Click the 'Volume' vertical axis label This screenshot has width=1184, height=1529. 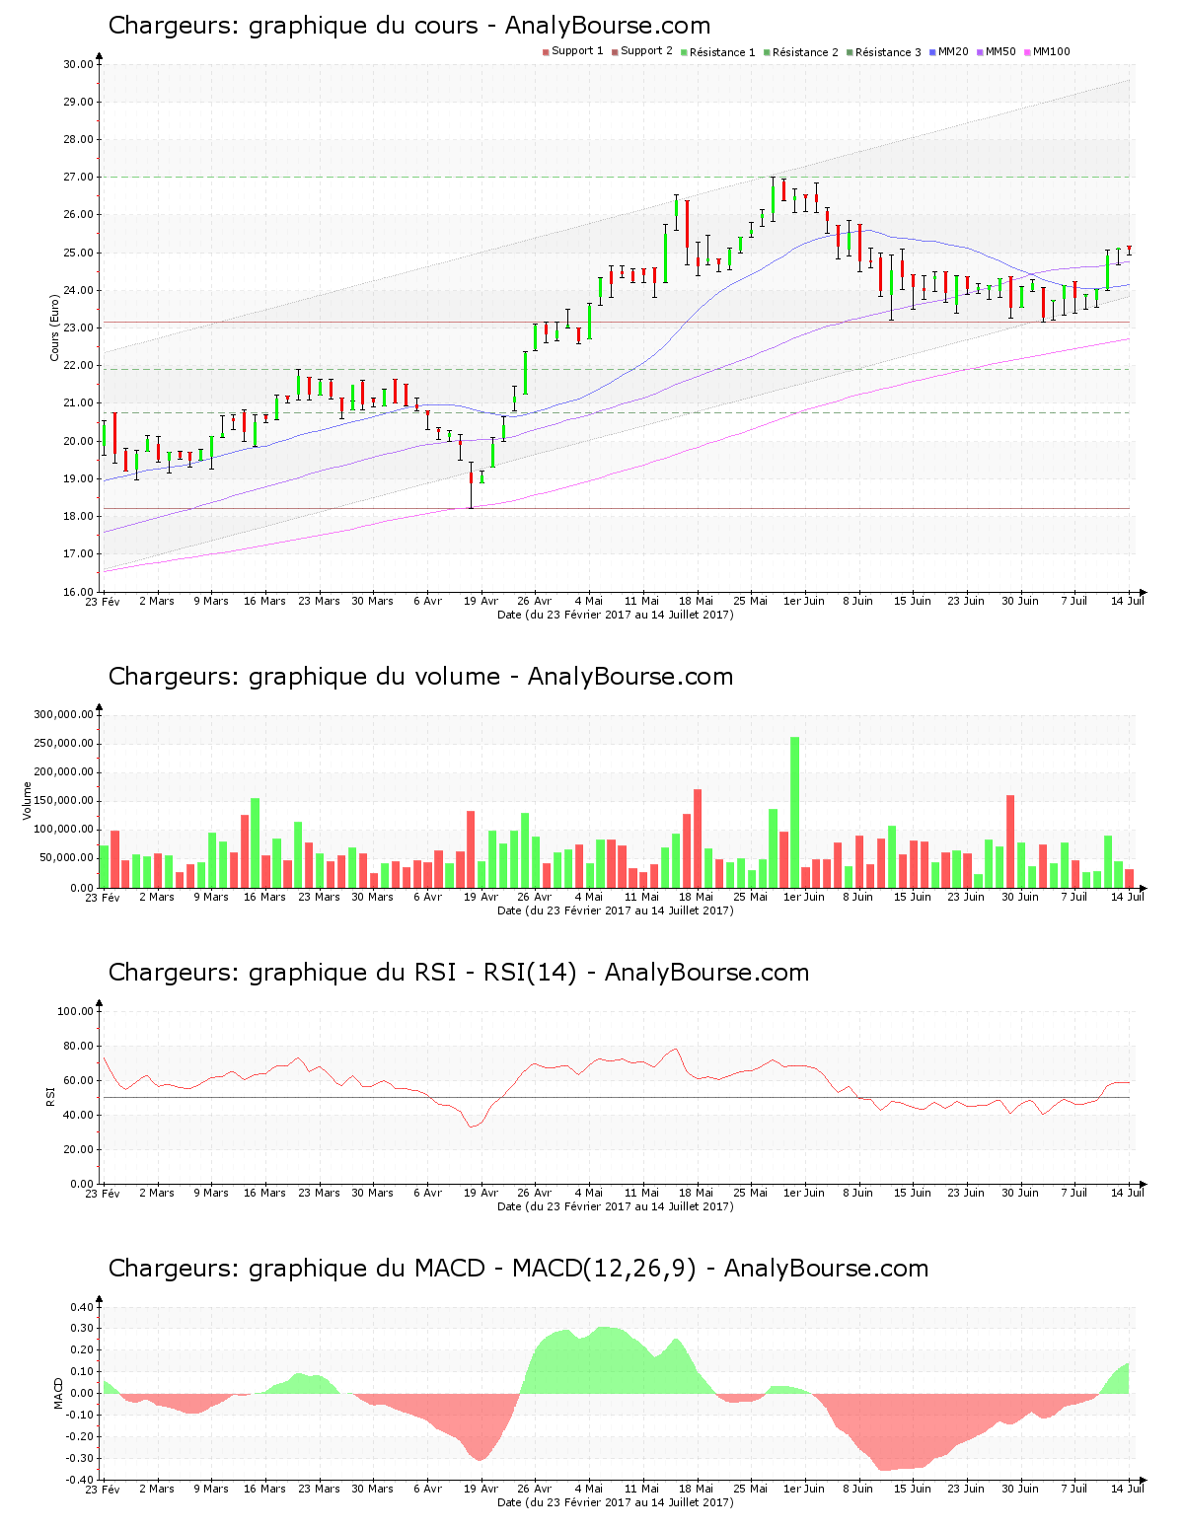pyautogui.click(x=27, y=800)
